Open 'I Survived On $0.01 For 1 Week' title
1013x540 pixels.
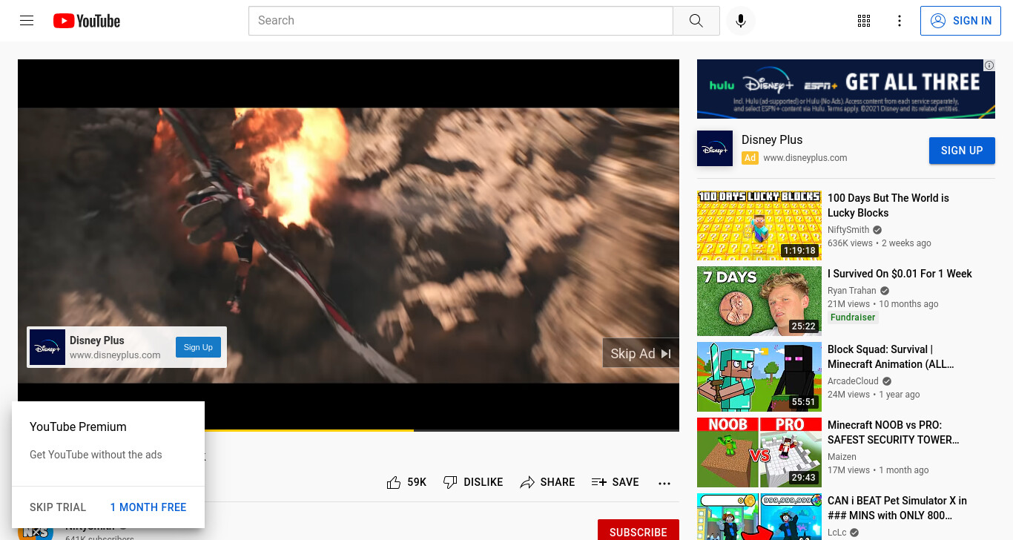click(900, 274)
